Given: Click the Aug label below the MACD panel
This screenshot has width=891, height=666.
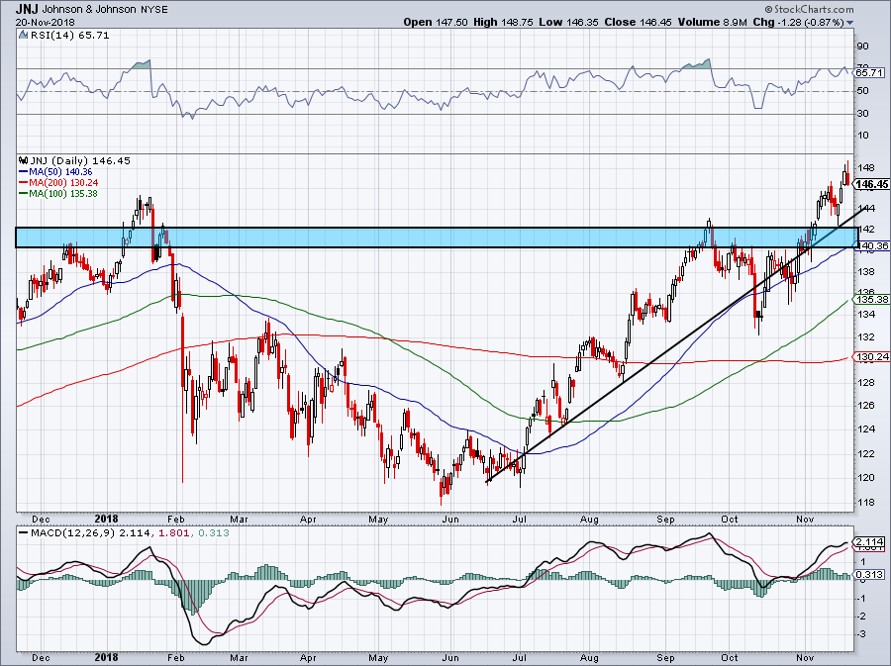Looking at the screenshot, I should pyautogui.click(x=589, y=658).
